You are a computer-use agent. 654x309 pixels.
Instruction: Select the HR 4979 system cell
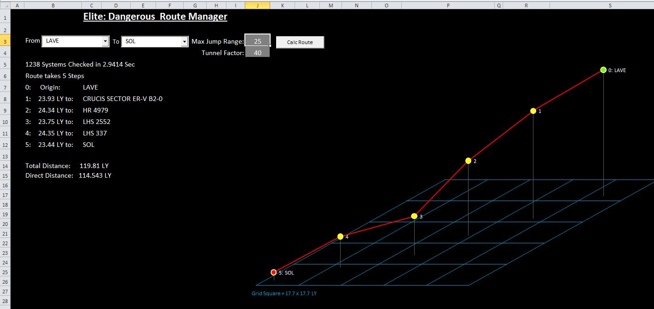pyautogui.click(x=95, y=110)
